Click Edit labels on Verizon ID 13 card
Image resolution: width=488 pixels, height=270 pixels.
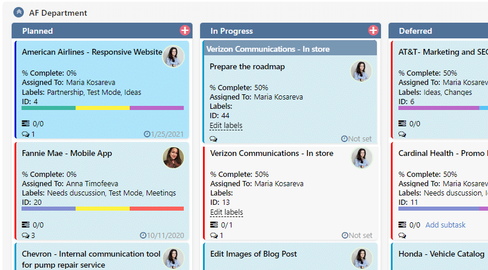click(227, 212)
